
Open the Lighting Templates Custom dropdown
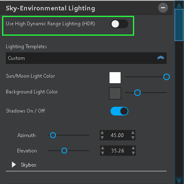tap(86, 58)
